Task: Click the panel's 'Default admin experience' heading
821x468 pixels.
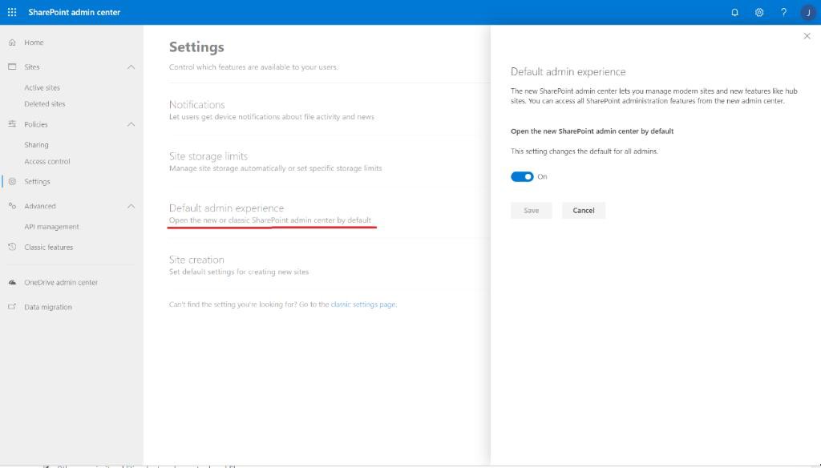Action: point(568,71)
